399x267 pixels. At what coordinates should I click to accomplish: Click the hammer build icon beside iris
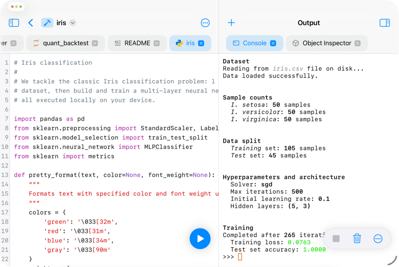point(47,23)
